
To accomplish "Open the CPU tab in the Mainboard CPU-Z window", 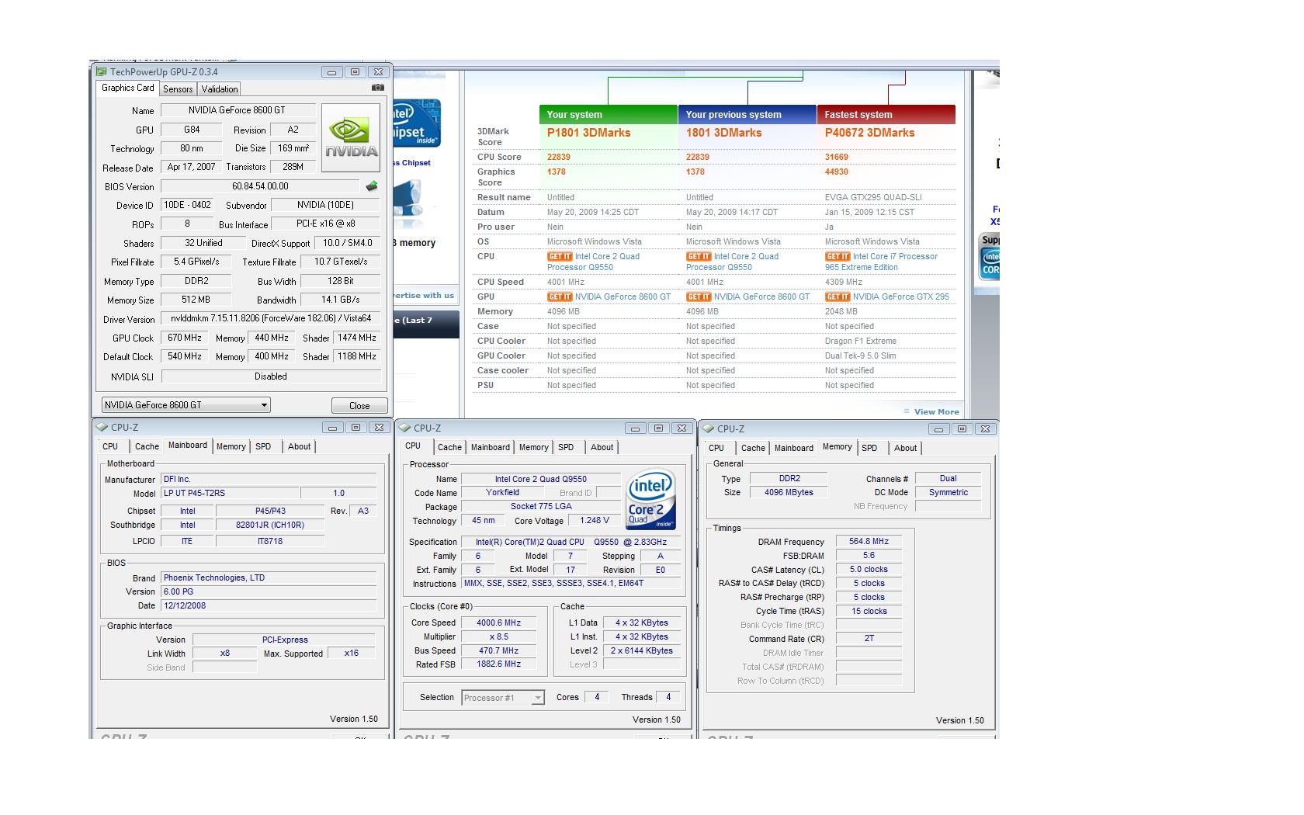I will click(110, 446).
